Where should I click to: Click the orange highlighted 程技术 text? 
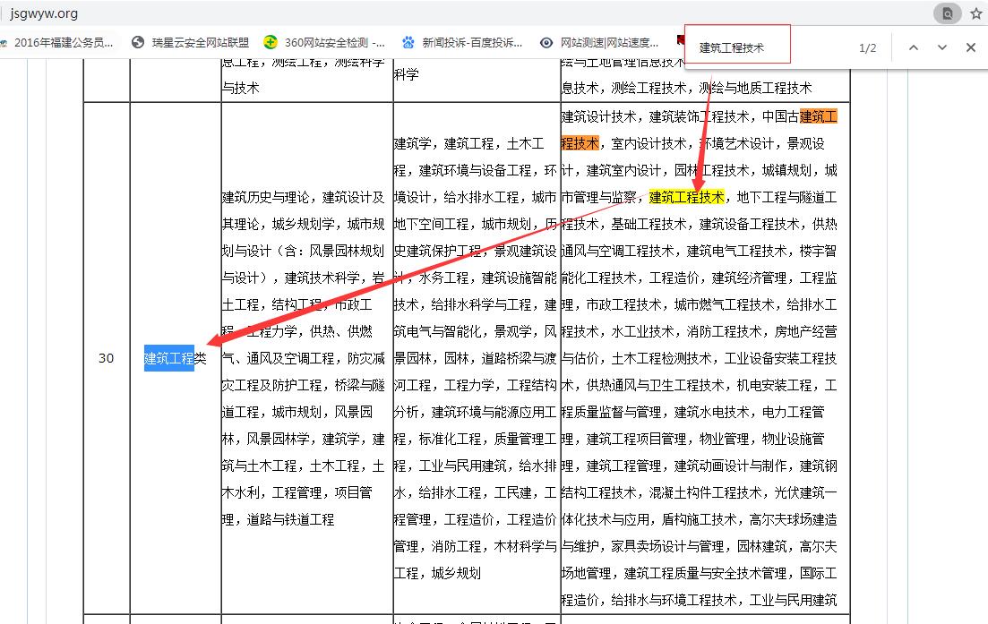pos(580,143)
